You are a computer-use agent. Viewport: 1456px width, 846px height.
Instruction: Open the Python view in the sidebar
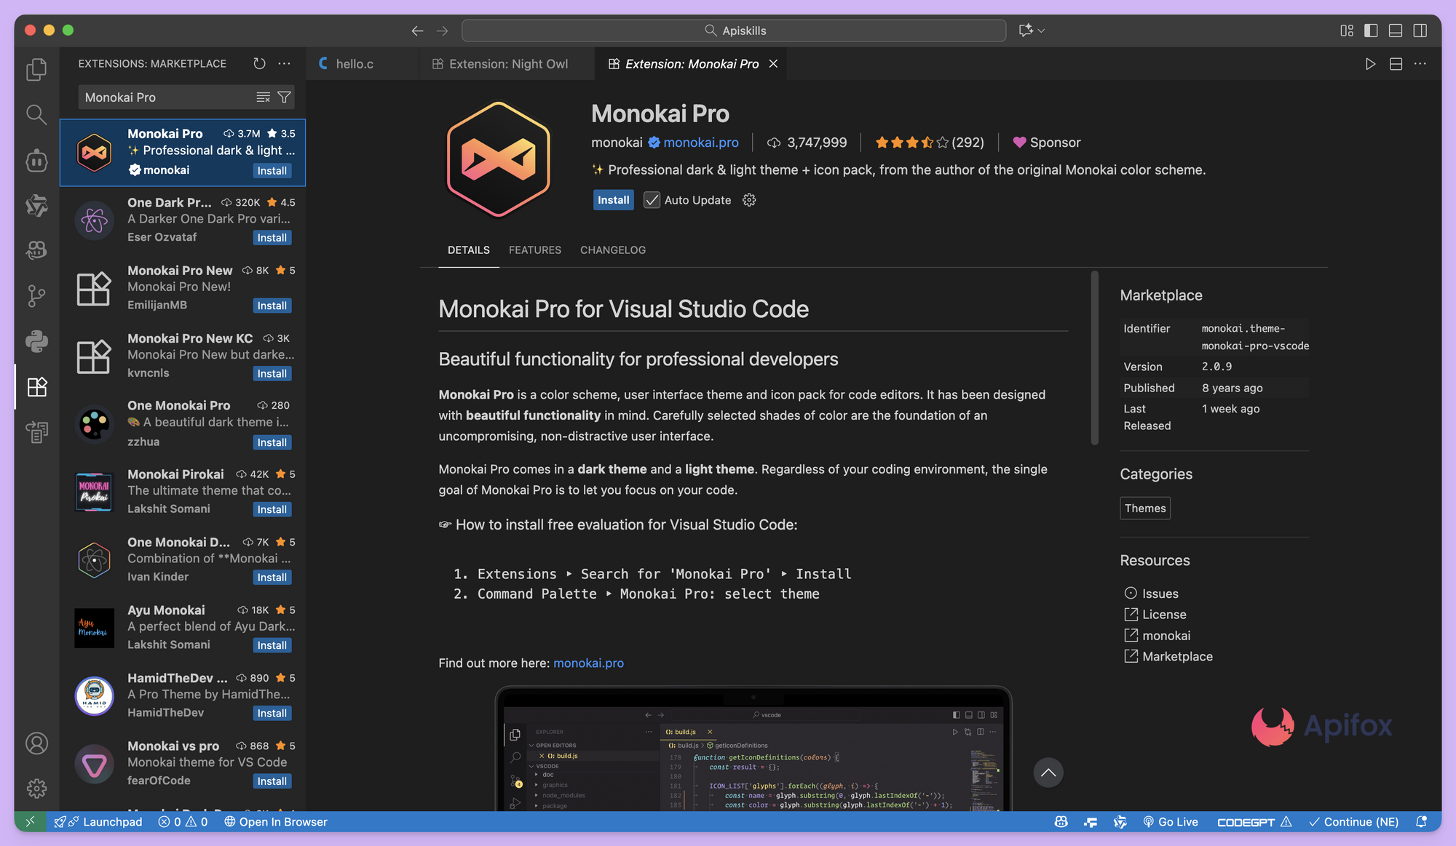click(36, 341)
